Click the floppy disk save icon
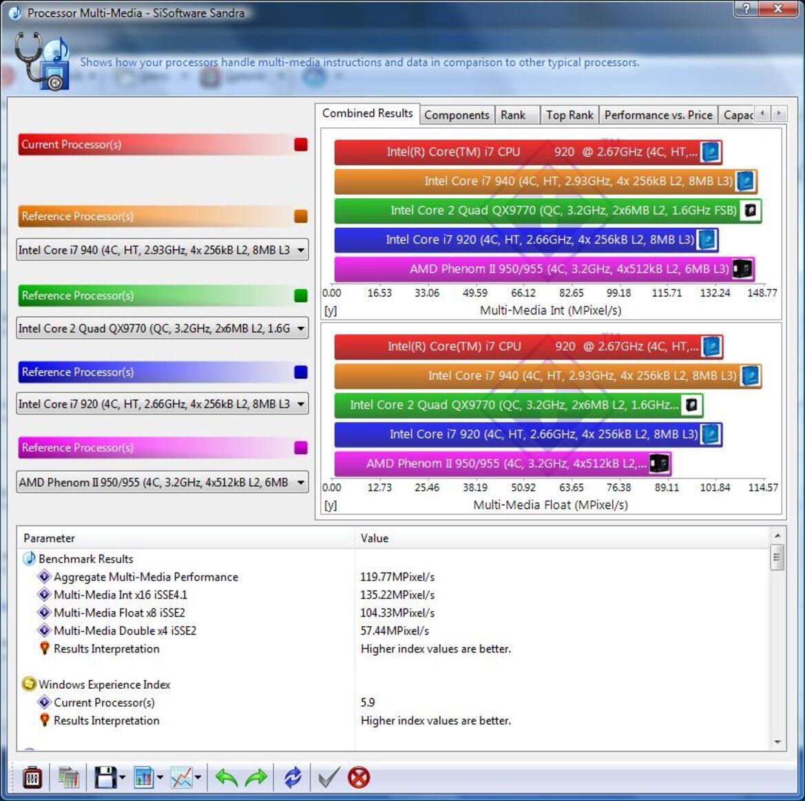 (x=105, y=778)
